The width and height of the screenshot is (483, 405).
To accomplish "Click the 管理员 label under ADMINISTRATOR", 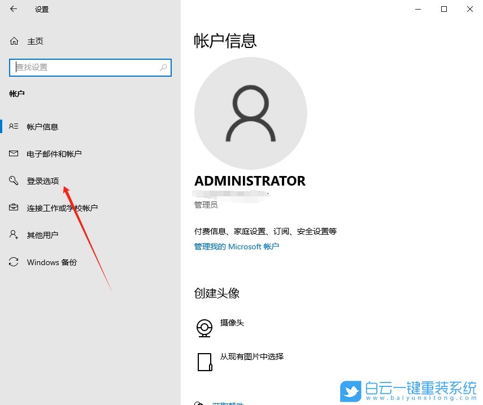I will point(206,204).
